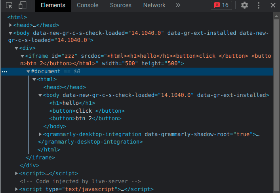
Task: Select the btn 2 button element
Action: pyautogui.click(x=85, y=118)
